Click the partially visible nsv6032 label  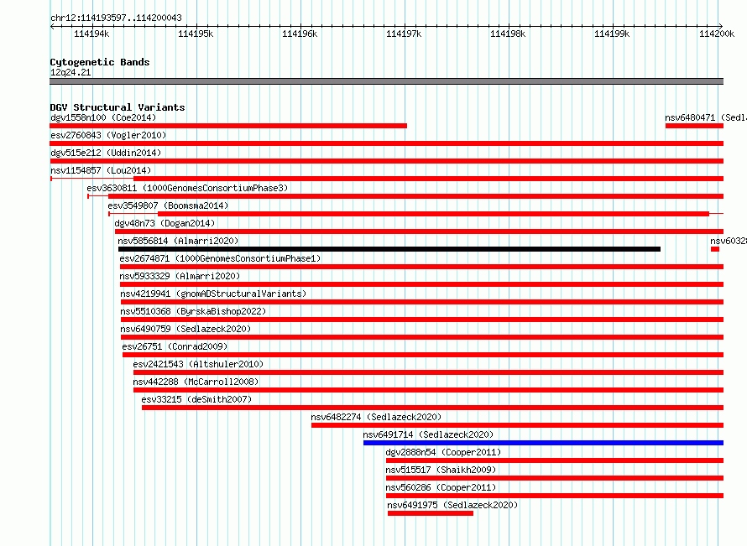729,241
